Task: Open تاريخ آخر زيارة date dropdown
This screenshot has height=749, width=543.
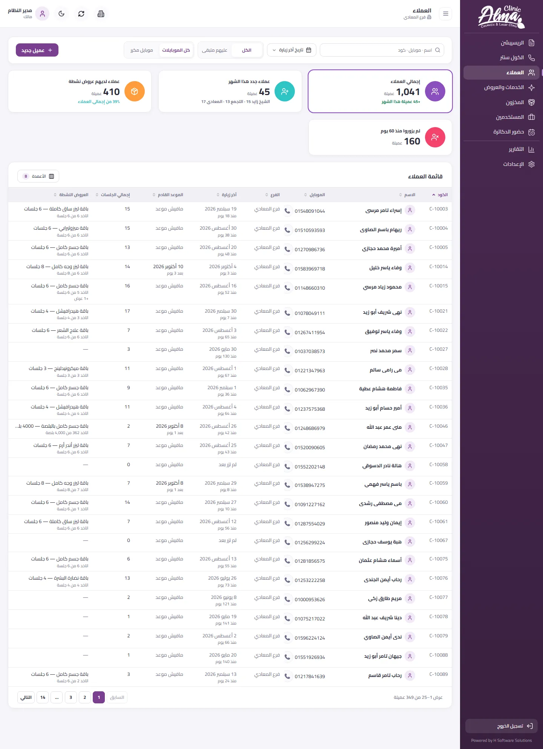Action: [291, 50]
